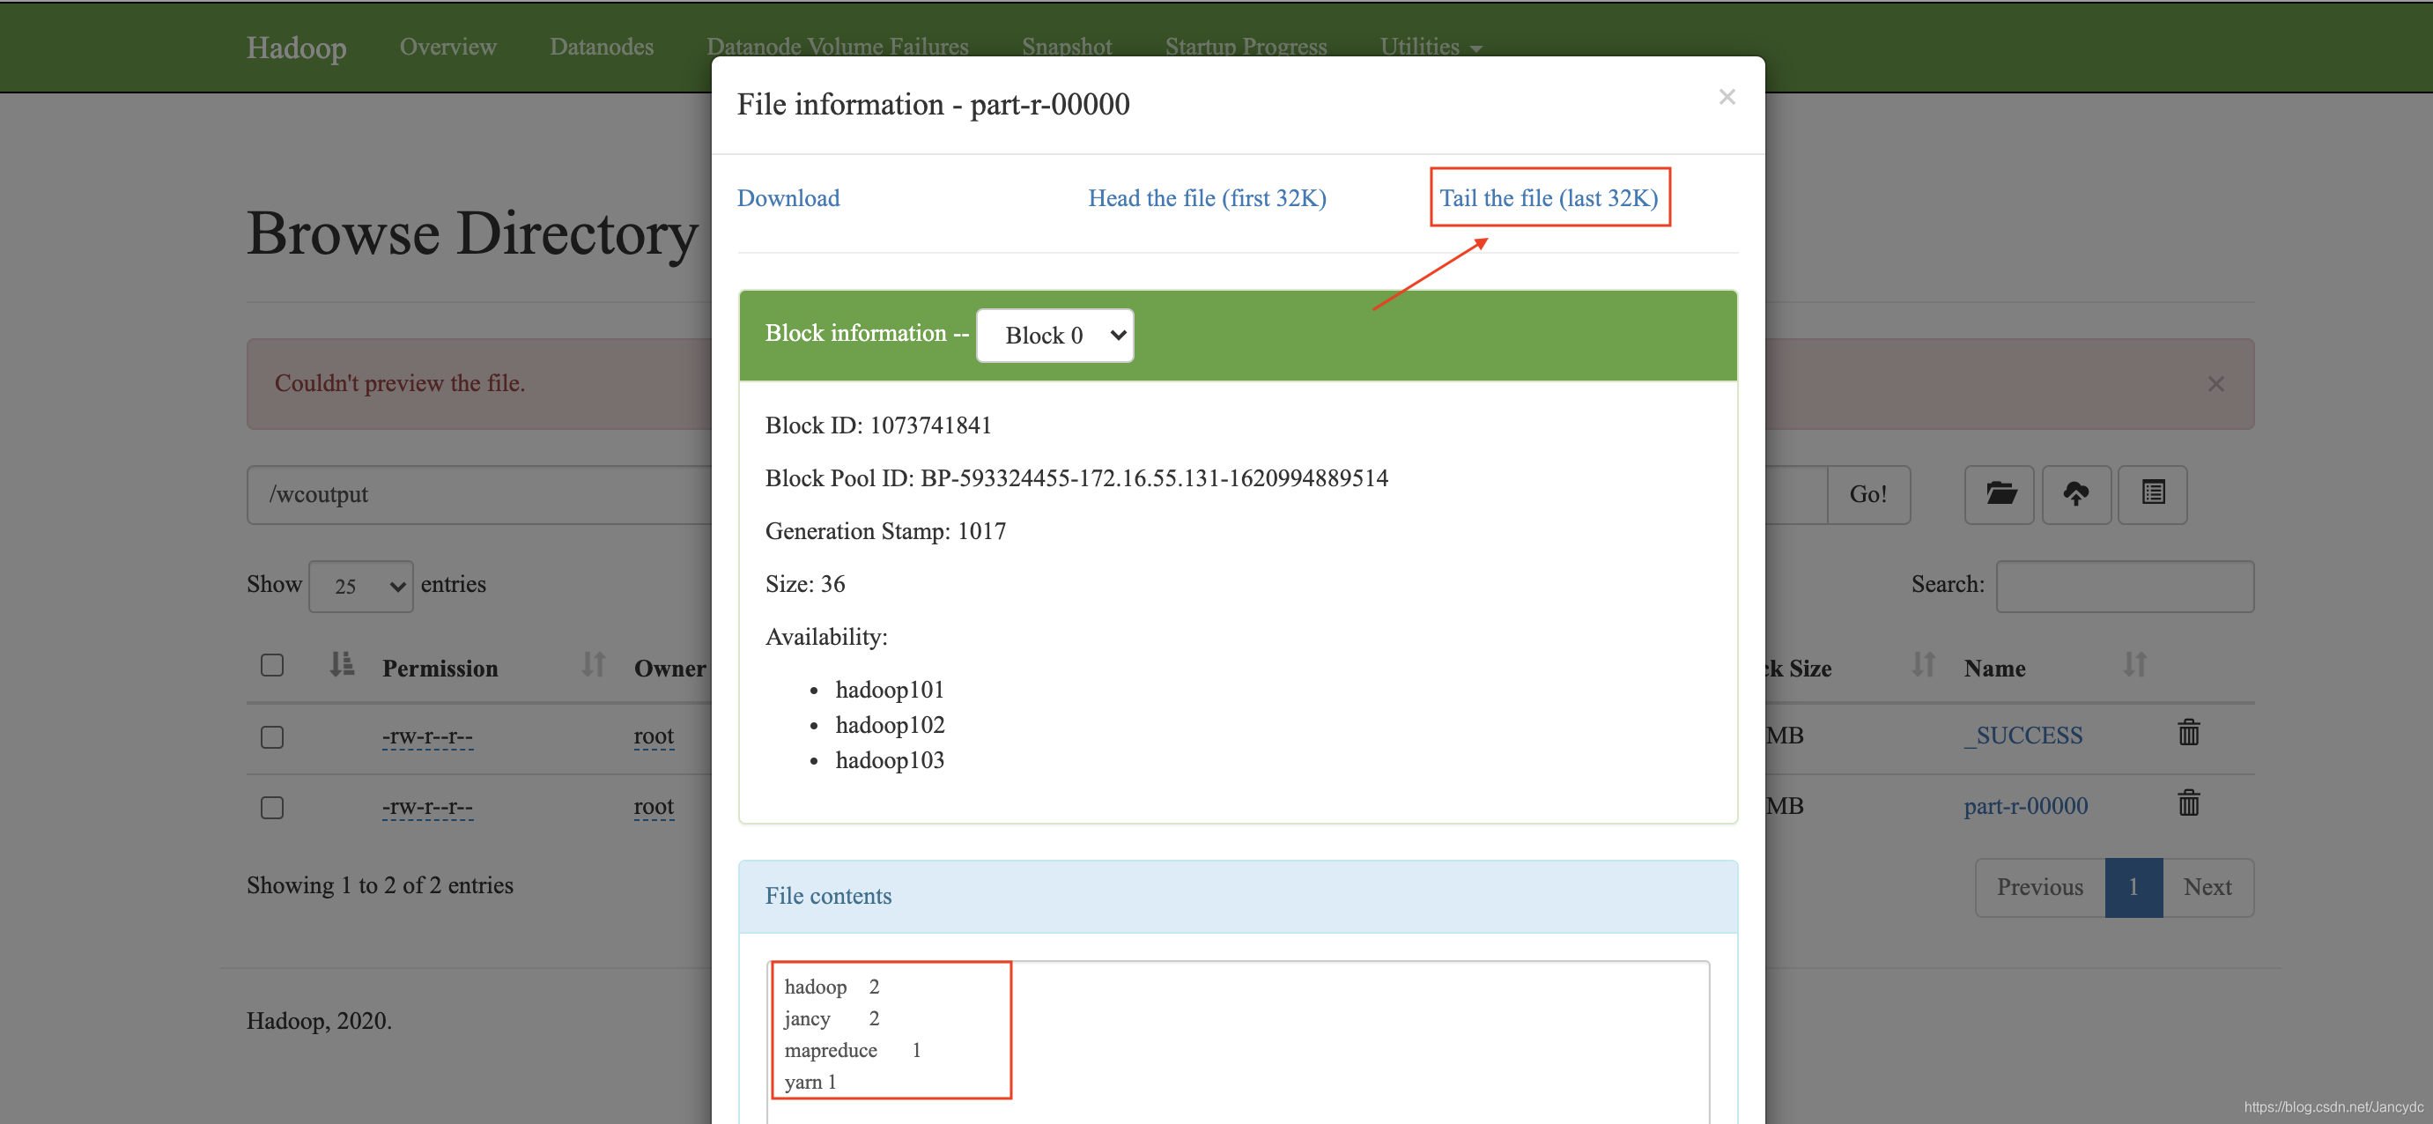The image size is (2433, 1124).
Task: Delete the _SUCCESS file via trash icon
Action: [2188, 733]
